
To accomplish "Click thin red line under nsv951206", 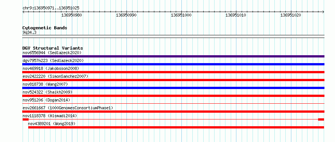I will pos(173,104).
